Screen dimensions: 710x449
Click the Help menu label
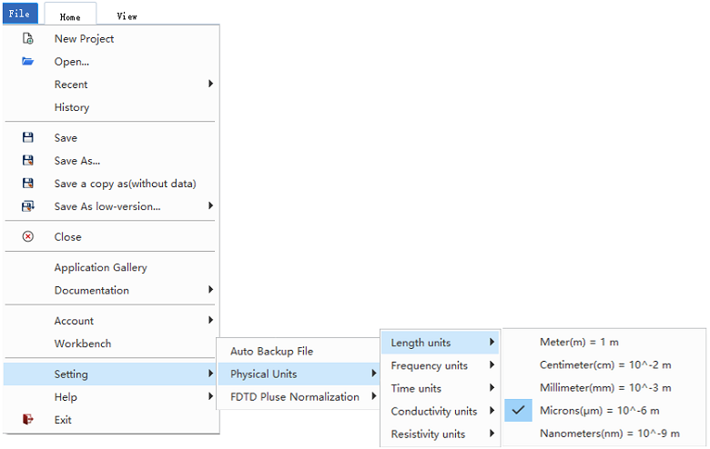(66, 397)
